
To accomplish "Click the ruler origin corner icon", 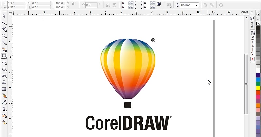I will point(11,13).
